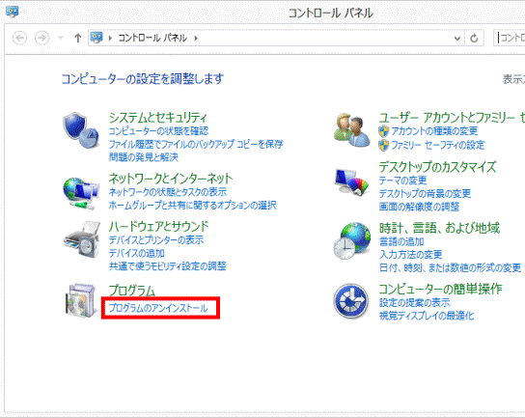Click the Desktop Customization monitor icon
Viewport: 525px width, 418px height.
[351, 182]
